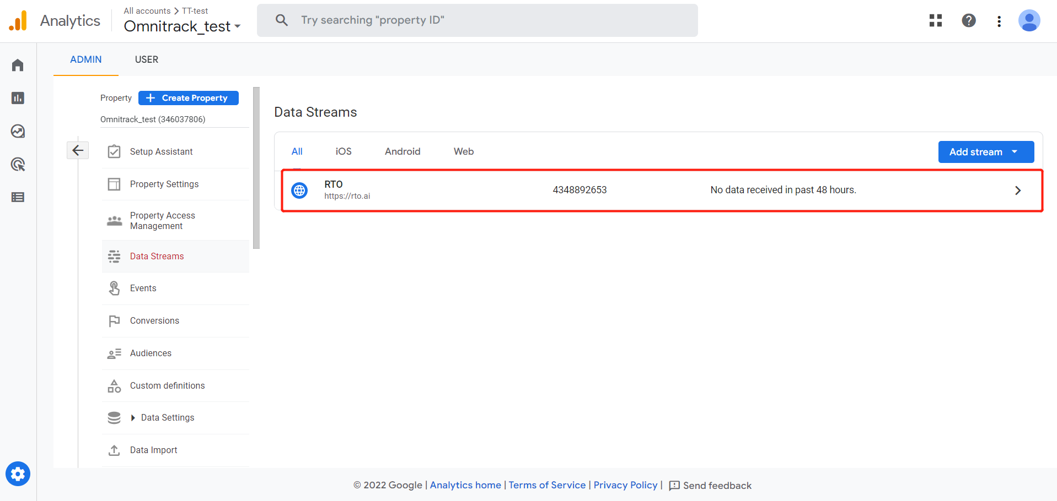Open the Home icon in left sidebar
The width and height of the screenshot is (1057, 501).
pos(18,65)
